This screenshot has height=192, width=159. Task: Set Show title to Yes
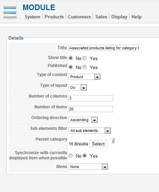tap(85, 58)
